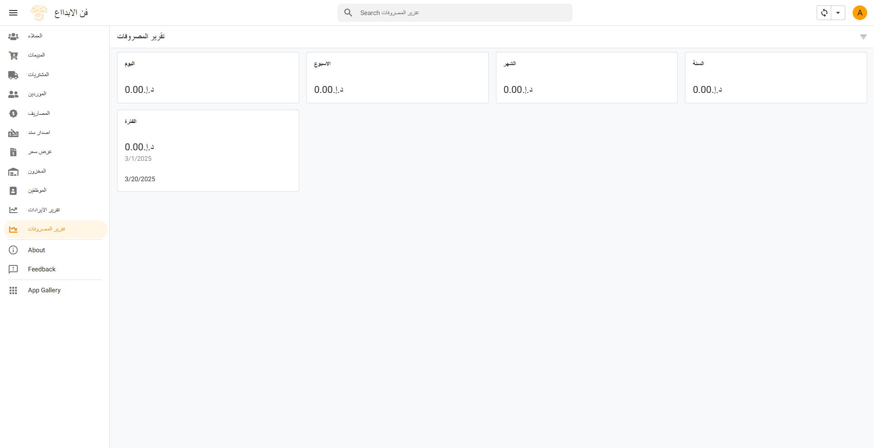The image size is (874, 448).
Task: Click the filter icon at top right
Action: pyautogui.click(x=863, y=37)
